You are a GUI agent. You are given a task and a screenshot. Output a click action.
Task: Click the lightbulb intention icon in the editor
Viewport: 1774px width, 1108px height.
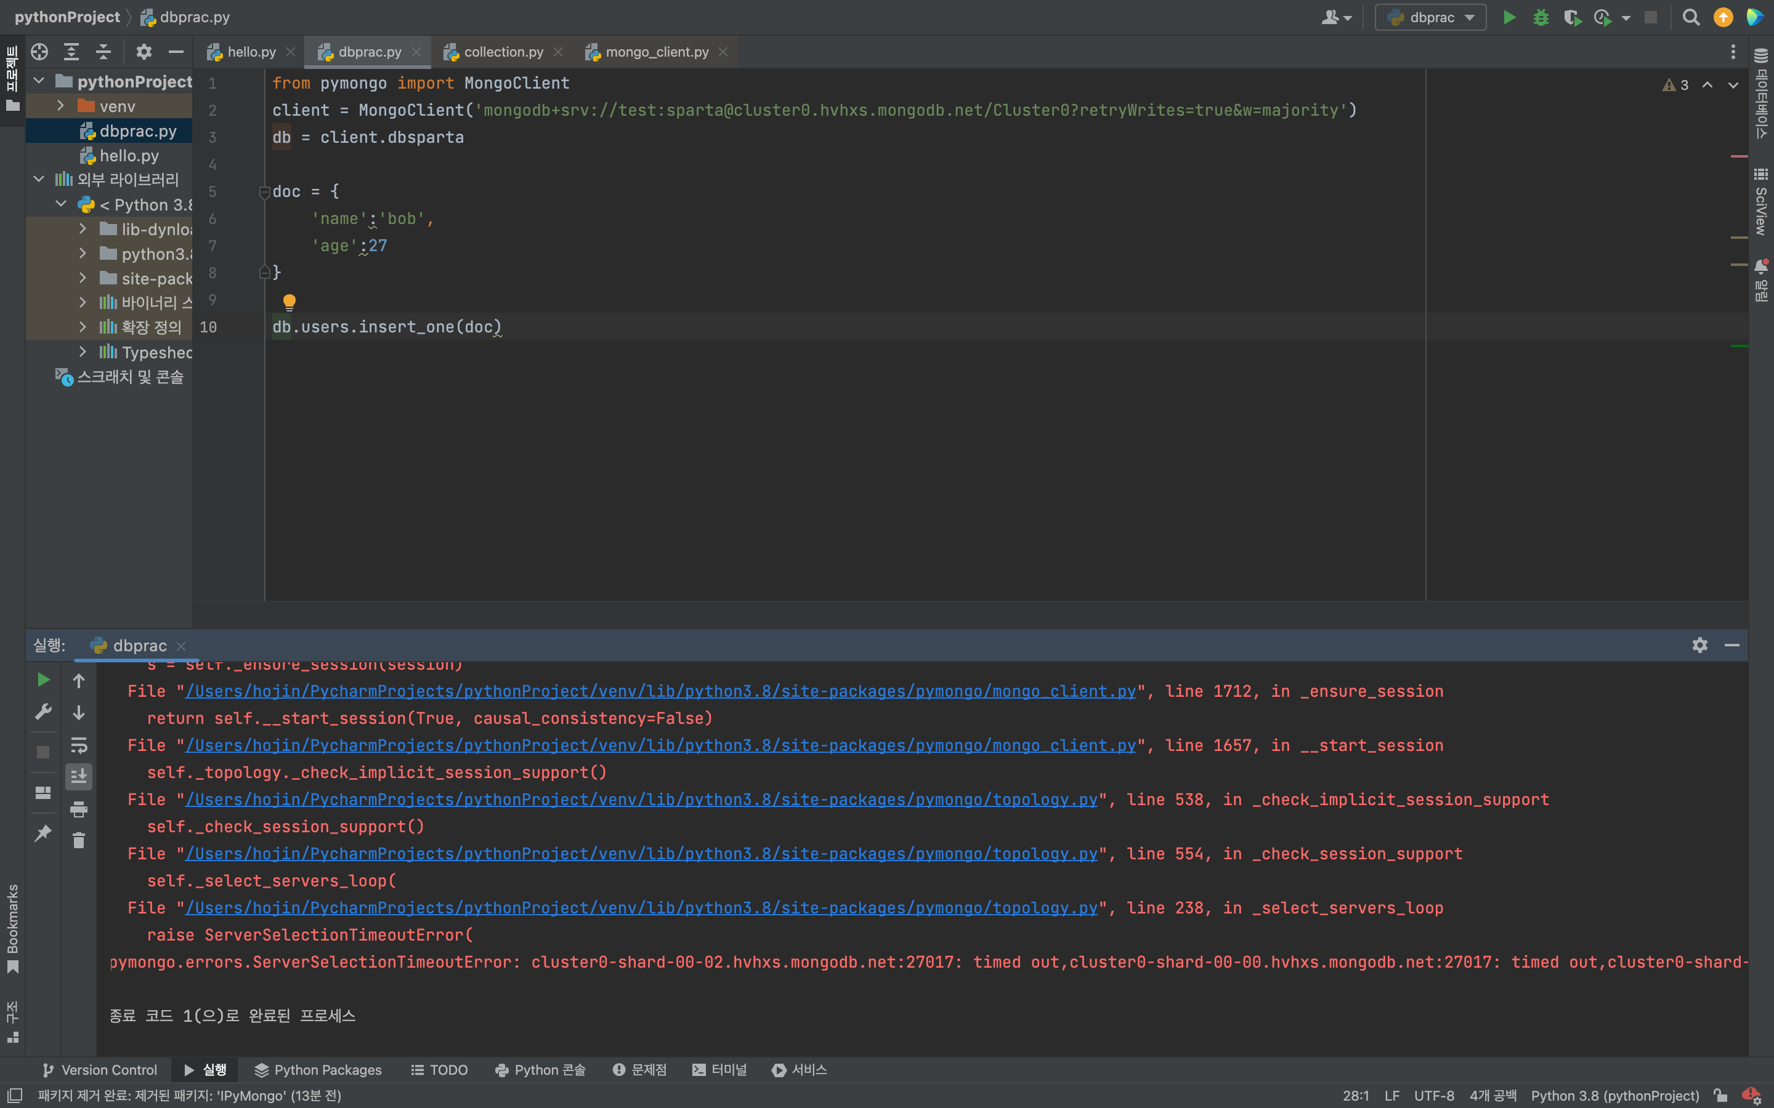tap(289, 301)
